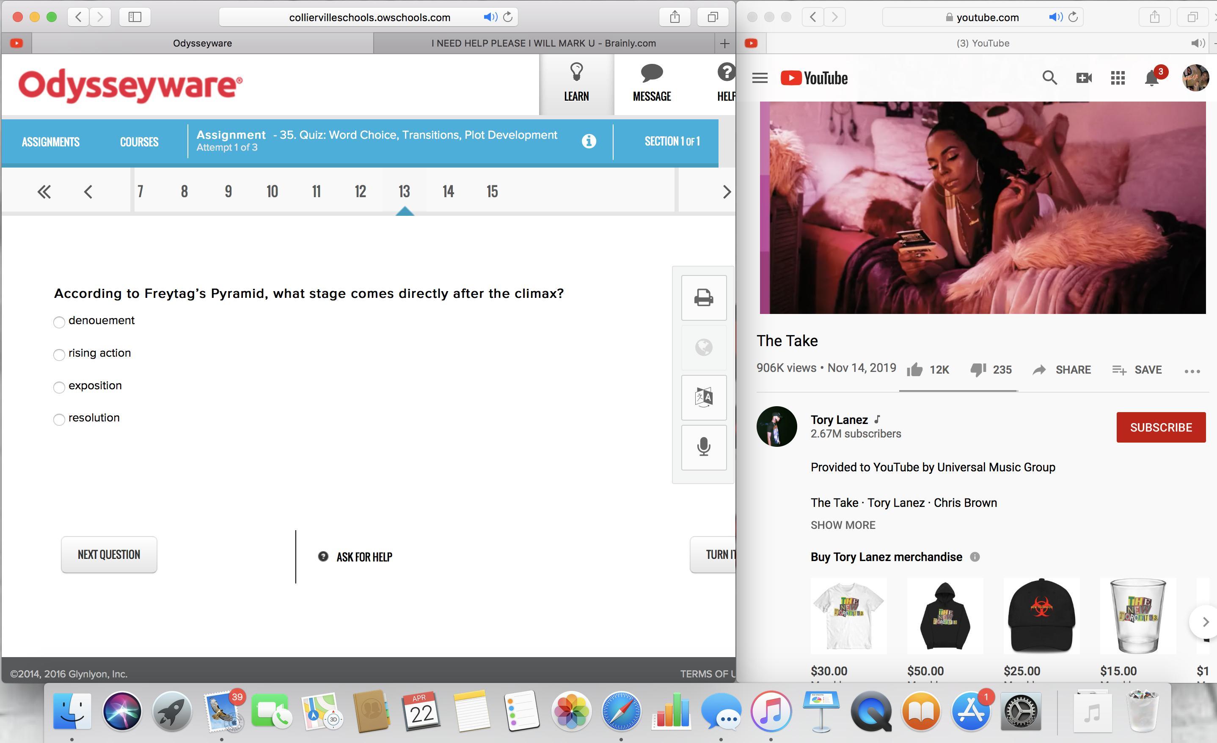Viewport: 1217px width, 743px height.
Task: Choose the rising action radio button
Action: coord(59,354)
